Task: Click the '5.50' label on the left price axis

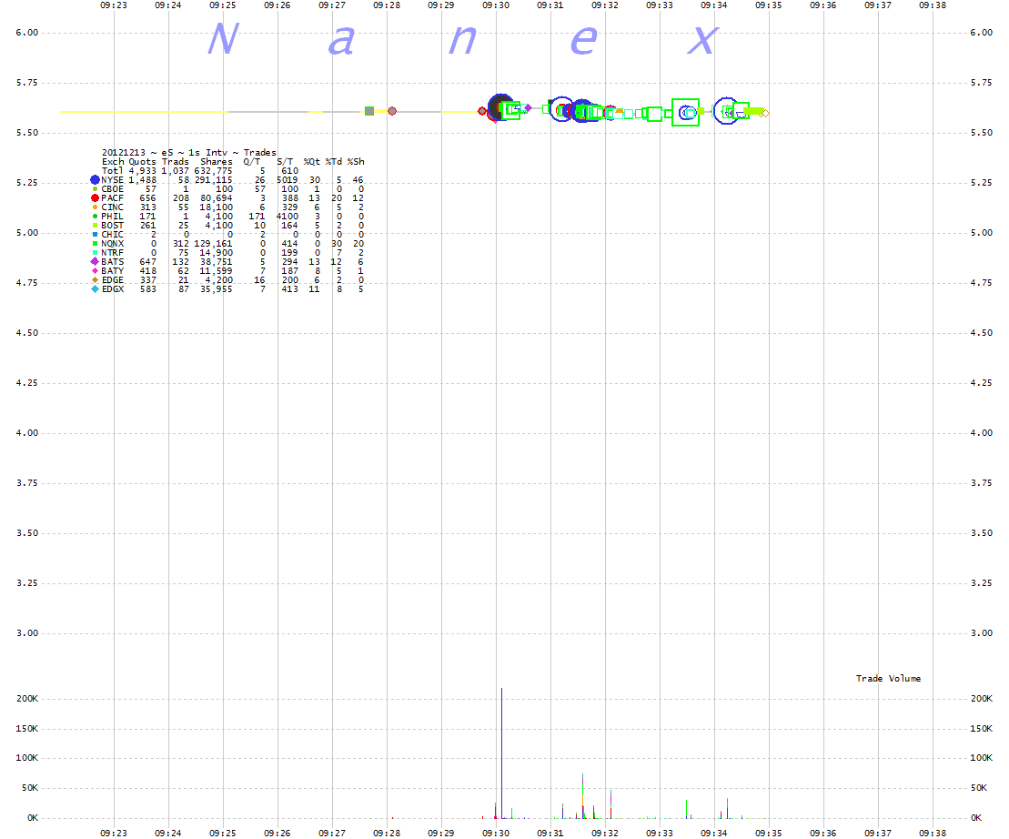Action: click(27, 133)
